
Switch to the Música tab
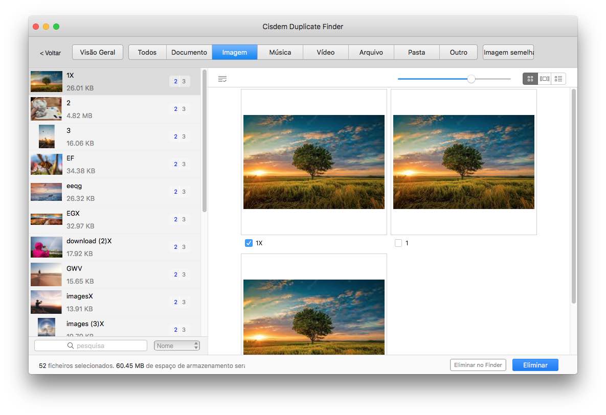[x=280, y=52]
